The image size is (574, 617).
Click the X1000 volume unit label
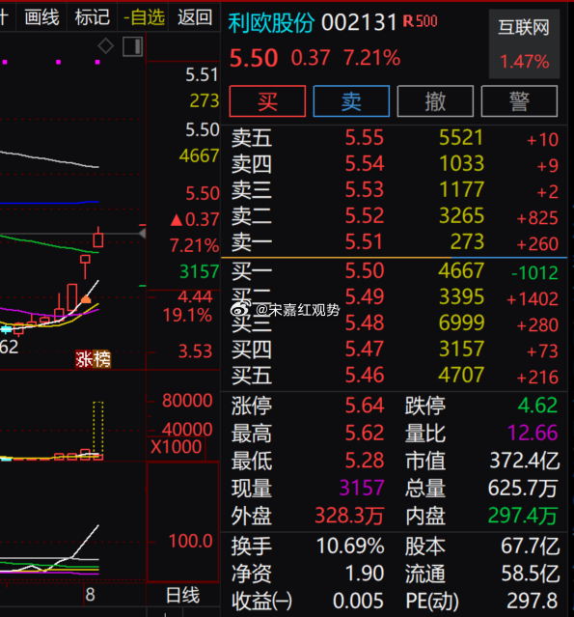point(177,447)
